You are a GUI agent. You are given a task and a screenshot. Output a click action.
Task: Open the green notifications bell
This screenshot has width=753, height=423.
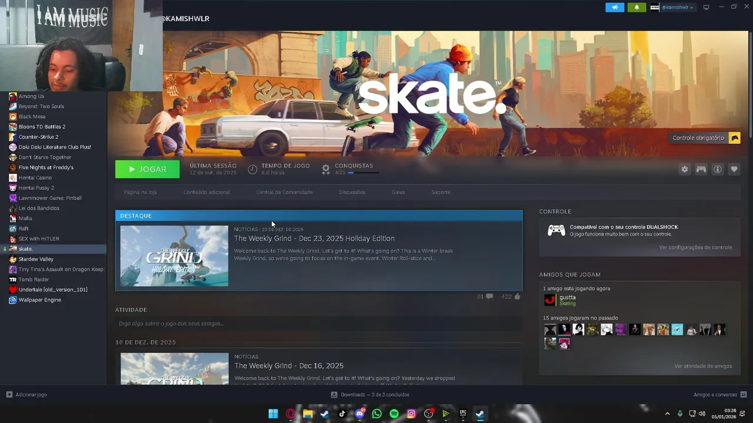coord(637,7)
